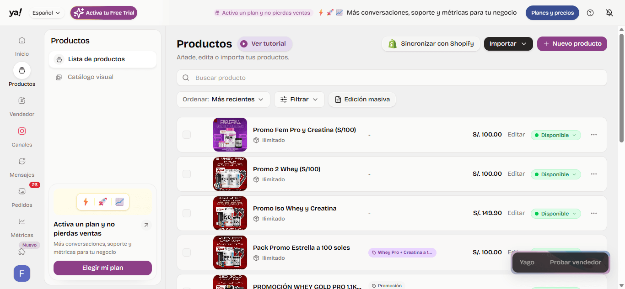The width and height of the screenshot is (625, 289).
Task: Open the Vendedor sidebar icon
Action: (x=22, y=100)
